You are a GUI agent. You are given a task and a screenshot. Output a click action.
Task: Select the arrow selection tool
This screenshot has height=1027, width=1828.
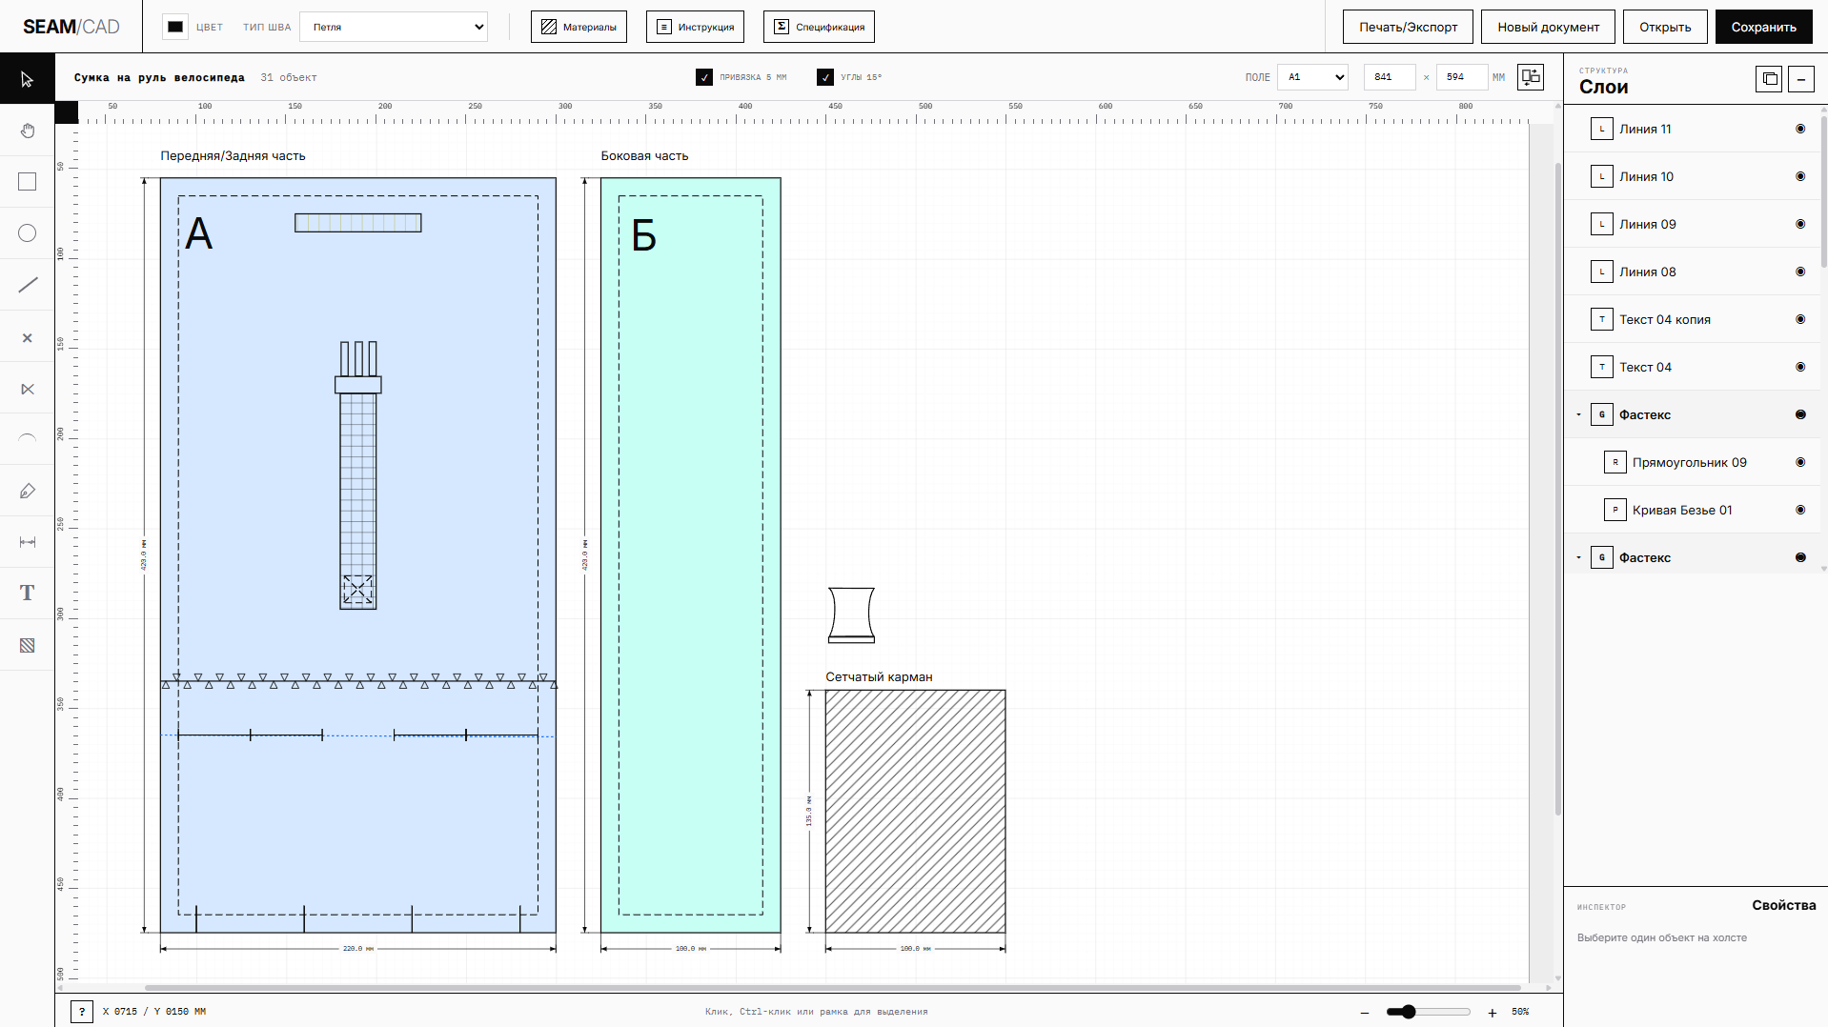click(x=27, y=79)
